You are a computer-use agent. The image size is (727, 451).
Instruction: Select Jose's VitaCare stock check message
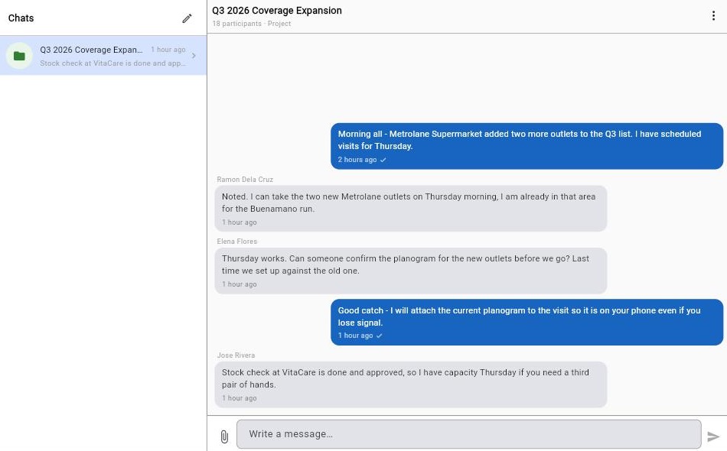411,384
